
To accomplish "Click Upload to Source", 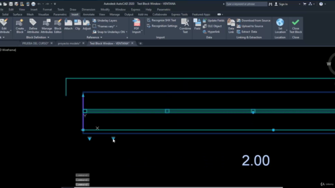I will 250,26.
